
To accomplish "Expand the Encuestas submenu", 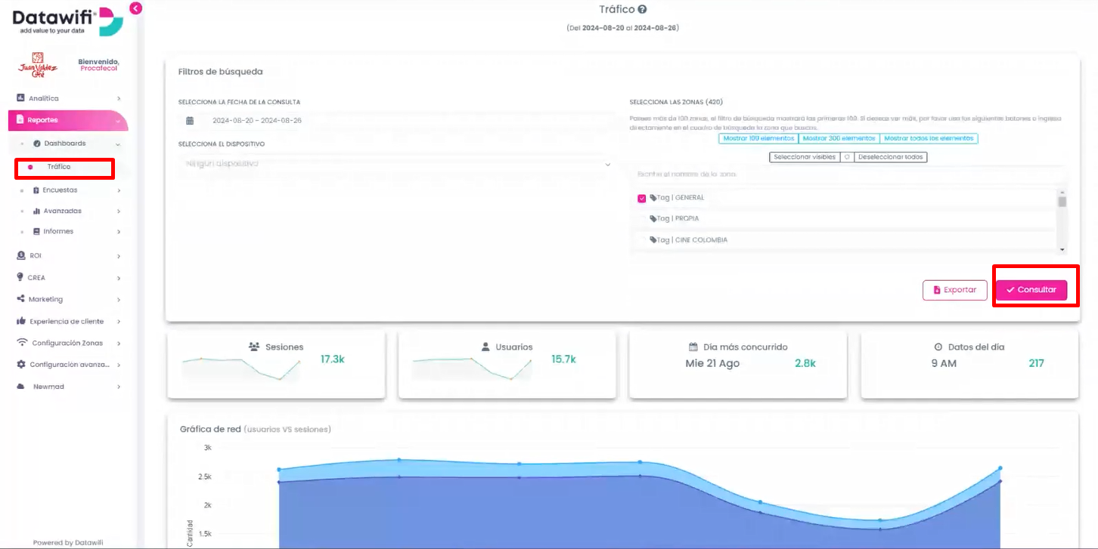I will (x=119, y=190).
